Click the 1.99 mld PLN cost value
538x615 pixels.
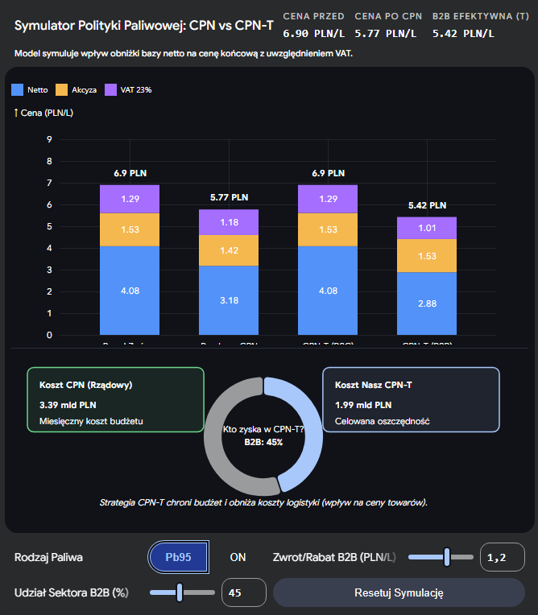click(x=363, y=405)
